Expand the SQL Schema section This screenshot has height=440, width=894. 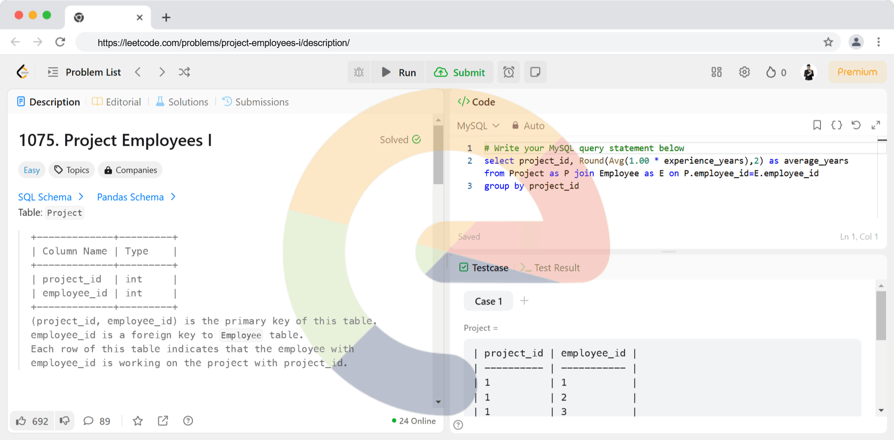pyautogui.click(x=51, y=197)
